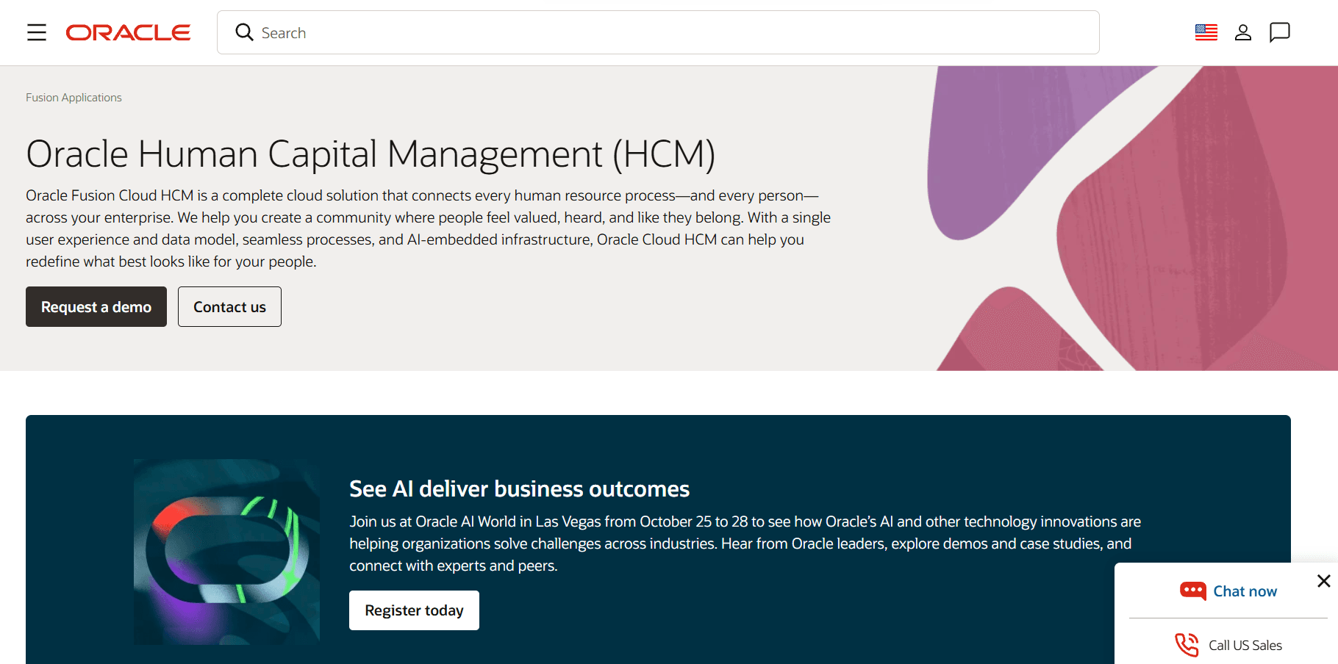The height and width of the screenshot is (664, 1338).
Task: Click the red chat bubble icon
Action: click(x=1193, y=591)
